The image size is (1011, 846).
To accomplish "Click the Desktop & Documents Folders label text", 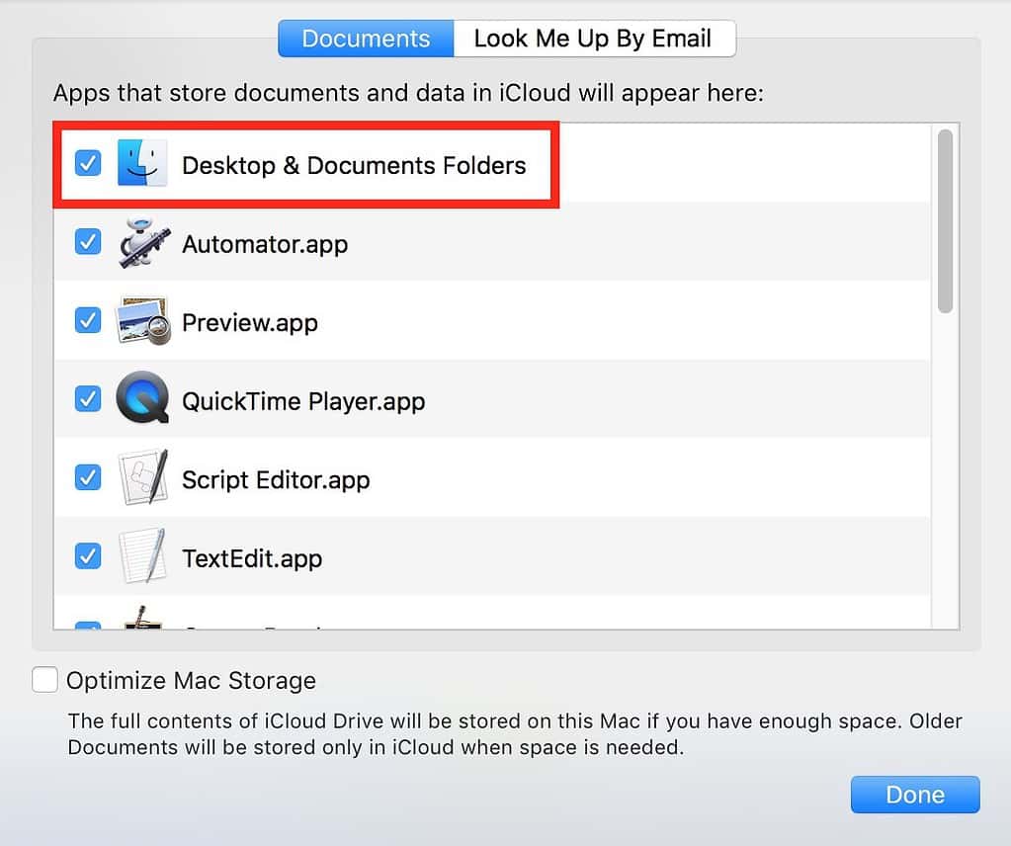I will coord(354,165).
